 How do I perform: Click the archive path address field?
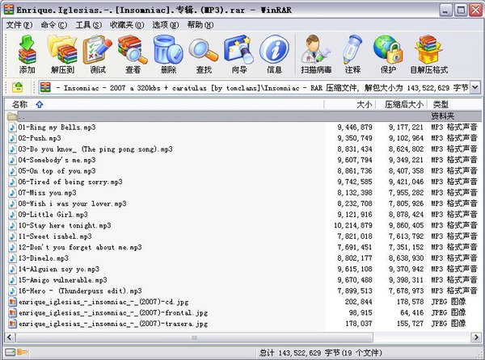[259, 88]
